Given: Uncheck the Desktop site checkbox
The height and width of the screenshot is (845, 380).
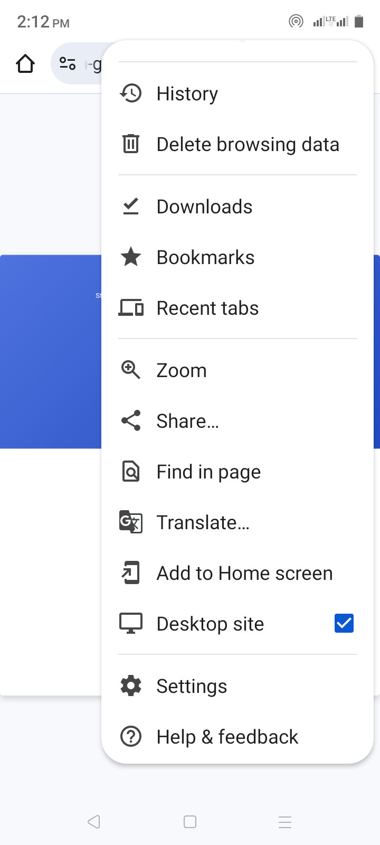Looking at the screenshot, I should point(344,623).
